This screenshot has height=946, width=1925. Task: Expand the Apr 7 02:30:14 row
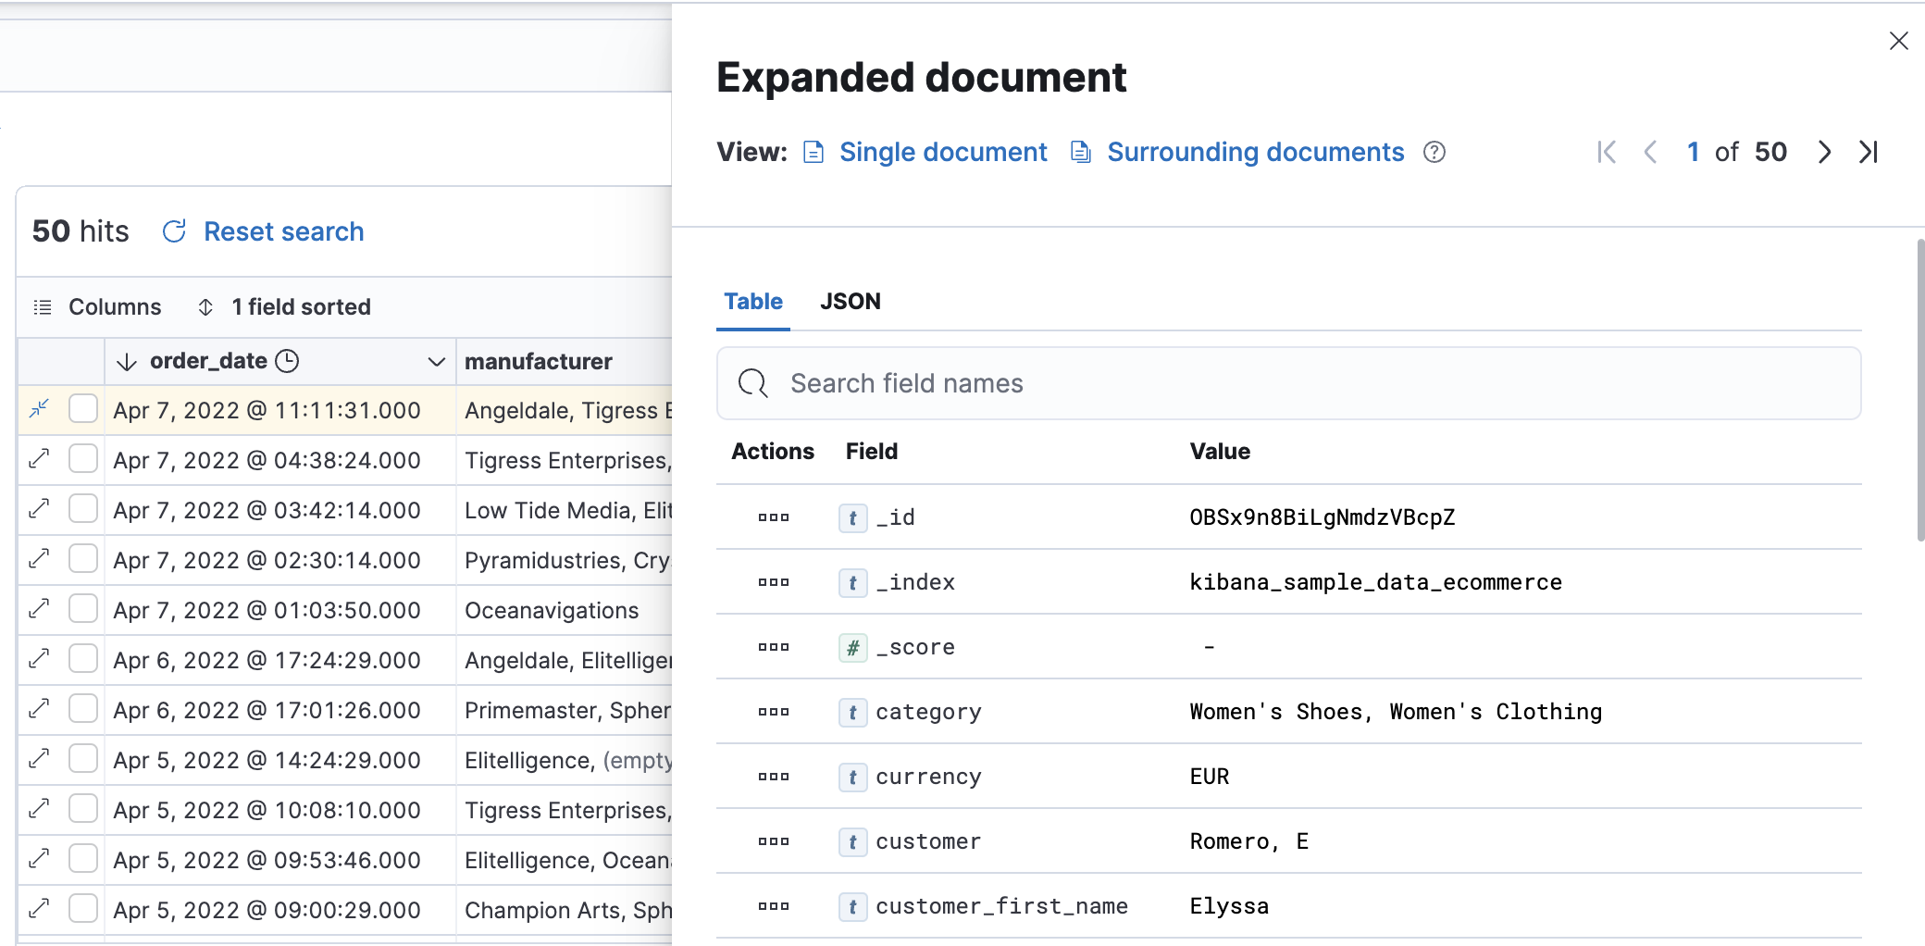pyautogui.click(x=39, y=559)
